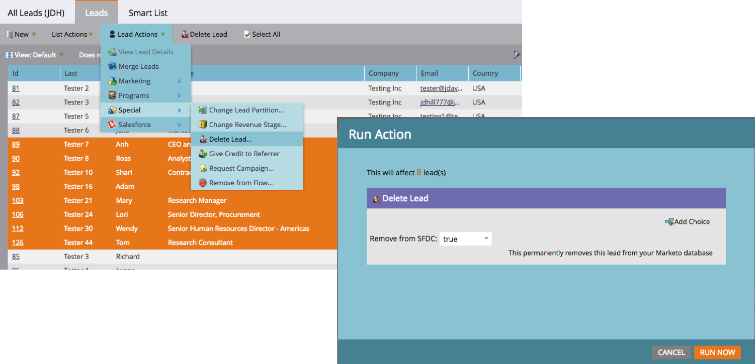Screen dimensions: 755x364
Task: Click the Change Lead Partition icon
Action: (x=203, y=110)
